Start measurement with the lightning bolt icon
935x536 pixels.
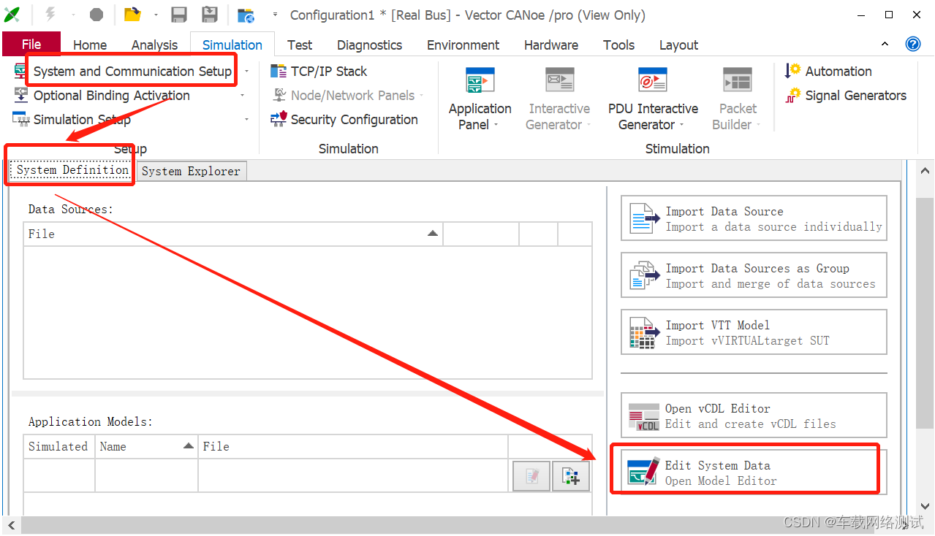click(x=51, y=15)
